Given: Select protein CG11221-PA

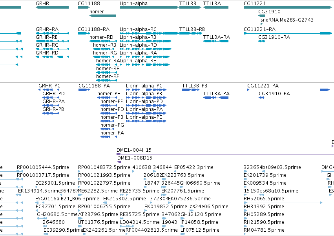Looking at the screenshot, I should 288,90.
